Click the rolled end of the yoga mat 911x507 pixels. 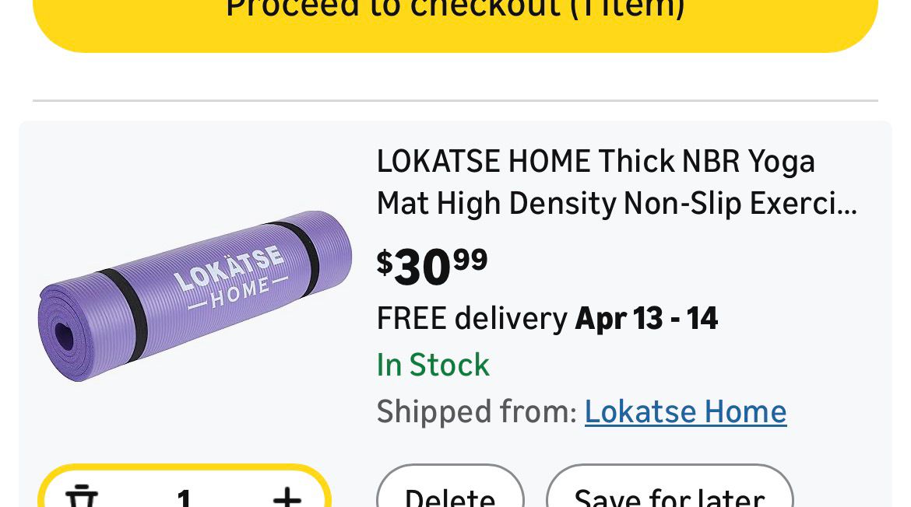pos(64,336)
